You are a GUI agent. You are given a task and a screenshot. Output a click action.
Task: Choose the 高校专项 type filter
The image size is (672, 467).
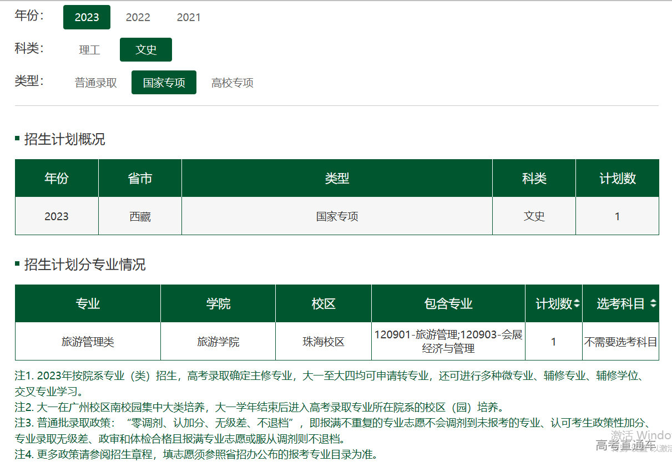point(232,83)
